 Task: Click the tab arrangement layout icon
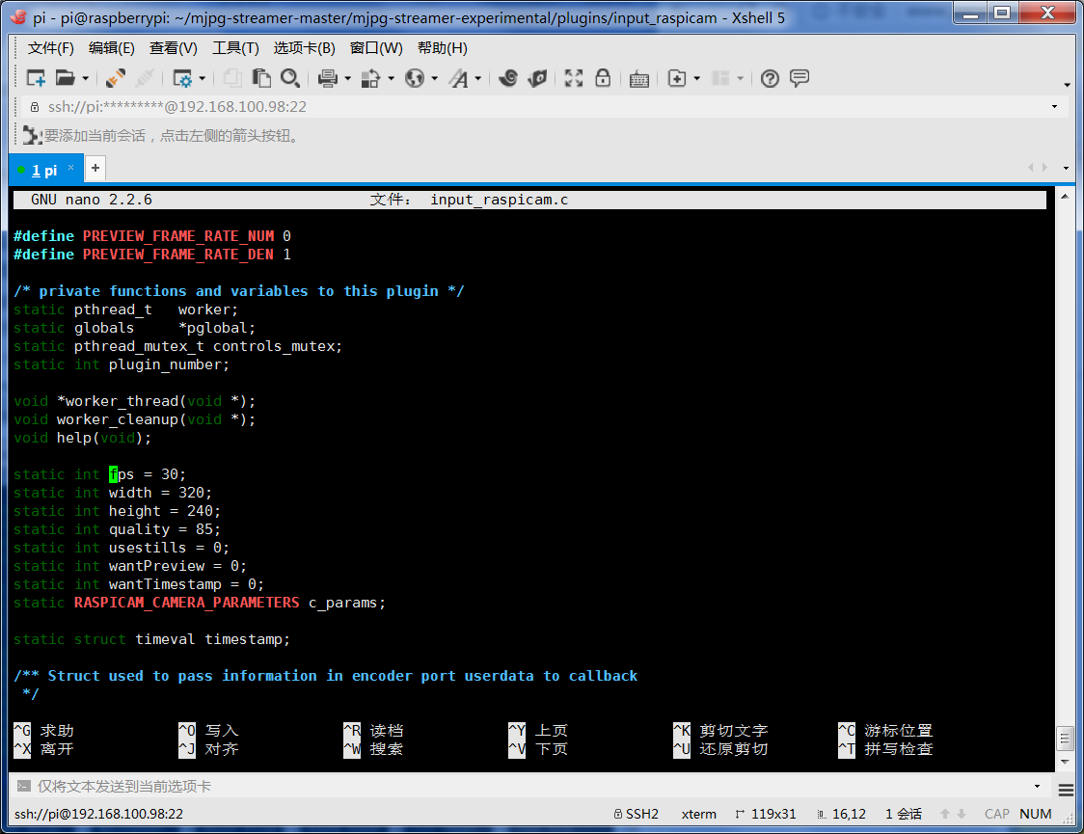[721, 78]
